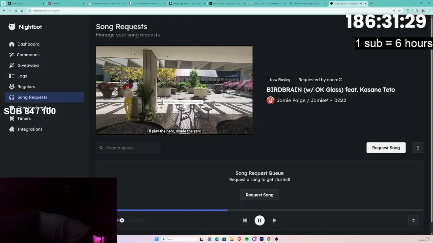Reload the Nightbot page
The image size is (433, 243).
click(16, 10)
